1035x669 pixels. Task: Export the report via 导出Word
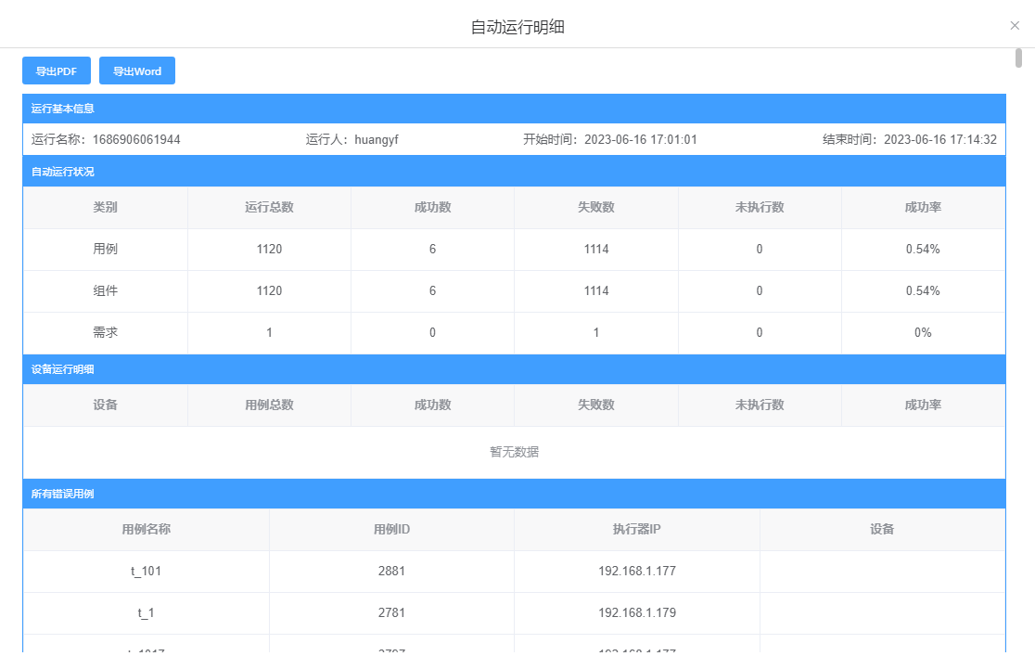(137, 71)
